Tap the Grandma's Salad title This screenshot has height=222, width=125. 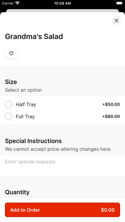[34, 37]
